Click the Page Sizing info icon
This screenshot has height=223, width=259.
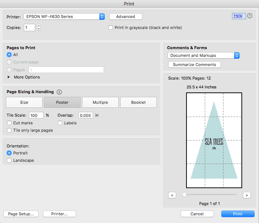[59, 92]
